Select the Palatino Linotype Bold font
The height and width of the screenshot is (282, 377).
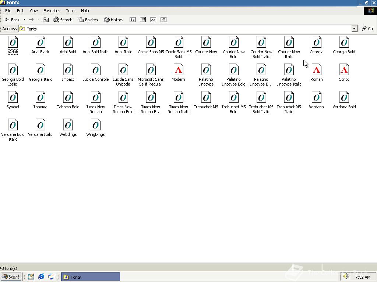(234, 70)
